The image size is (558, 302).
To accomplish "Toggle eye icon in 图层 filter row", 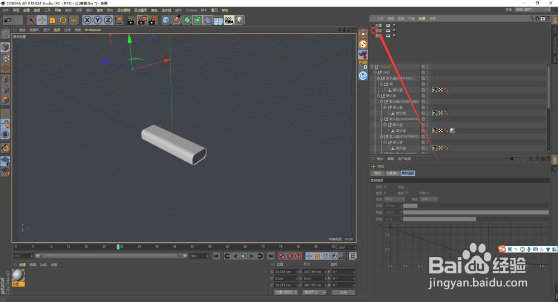I will (388, 36).
